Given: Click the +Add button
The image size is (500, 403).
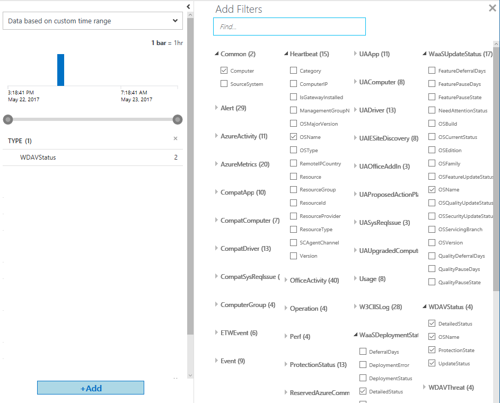Looking at the screenshot, I should [x=91, y=388].
